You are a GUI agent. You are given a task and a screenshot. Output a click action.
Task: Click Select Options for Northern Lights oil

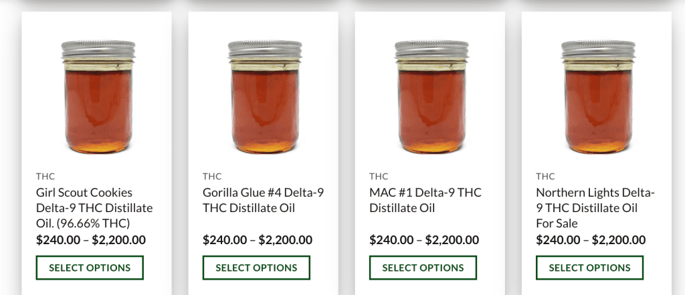click(589, 268)
